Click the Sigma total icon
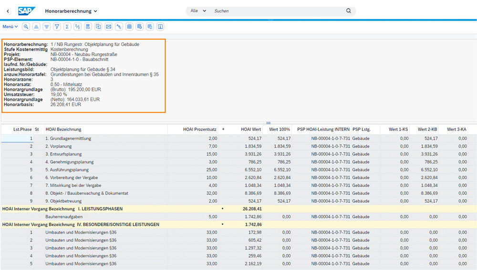This screenshot has height=270, width=477. pyautogui.click(x=67, y=27)
